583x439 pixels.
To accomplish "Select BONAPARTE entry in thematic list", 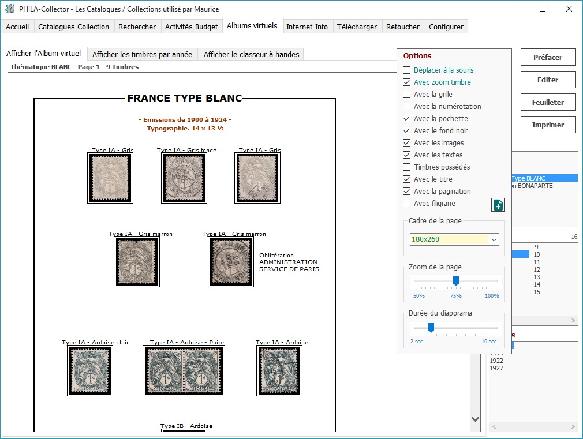I will click(x=533, y=186).
